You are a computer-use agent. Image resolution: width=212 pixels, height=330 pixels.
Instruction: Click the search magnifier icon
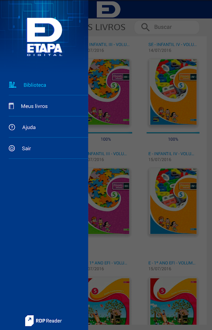[x=145, y=27]
